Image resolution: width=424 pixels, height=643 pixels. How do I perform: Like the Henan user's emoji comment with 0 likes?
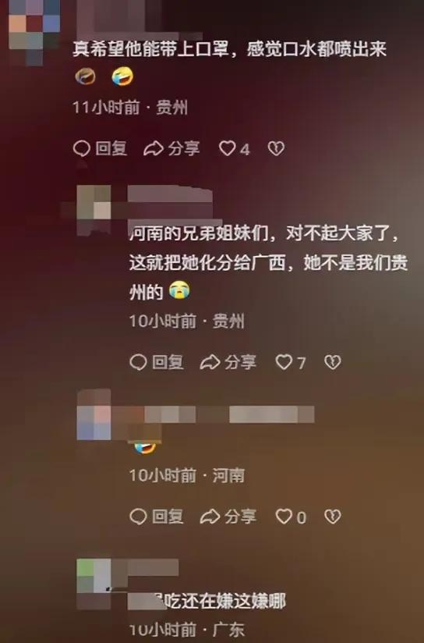coord(291,517)
